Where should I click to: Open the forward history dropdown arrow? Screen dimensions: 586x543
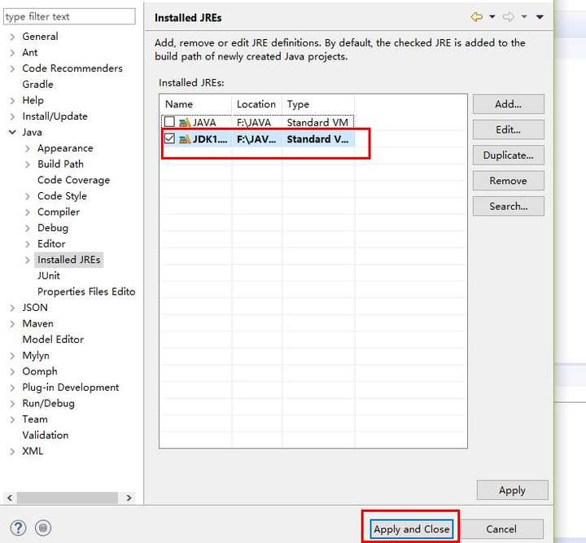point(524,17)
